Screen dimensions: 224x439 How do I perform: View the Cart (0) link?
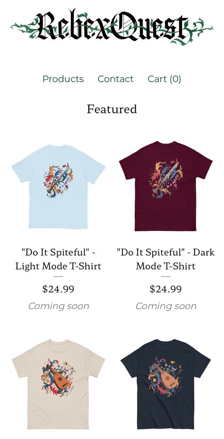click(x=164, y=79)
